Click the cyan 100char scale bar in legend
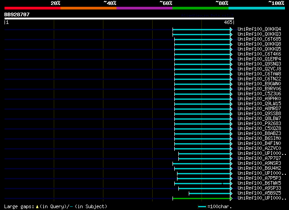Screen dimensions: 289x210 [x=202, y=207]
